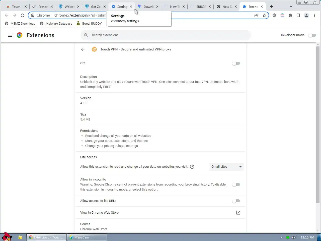Open the tab search chevron dropdown
The height and width of the screenshot is (241, 321).
291,7
